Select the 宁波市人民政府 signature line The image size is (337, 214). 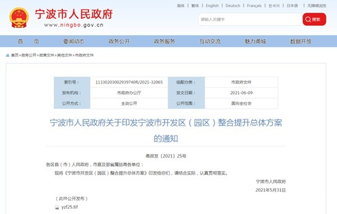pos(271,182)
